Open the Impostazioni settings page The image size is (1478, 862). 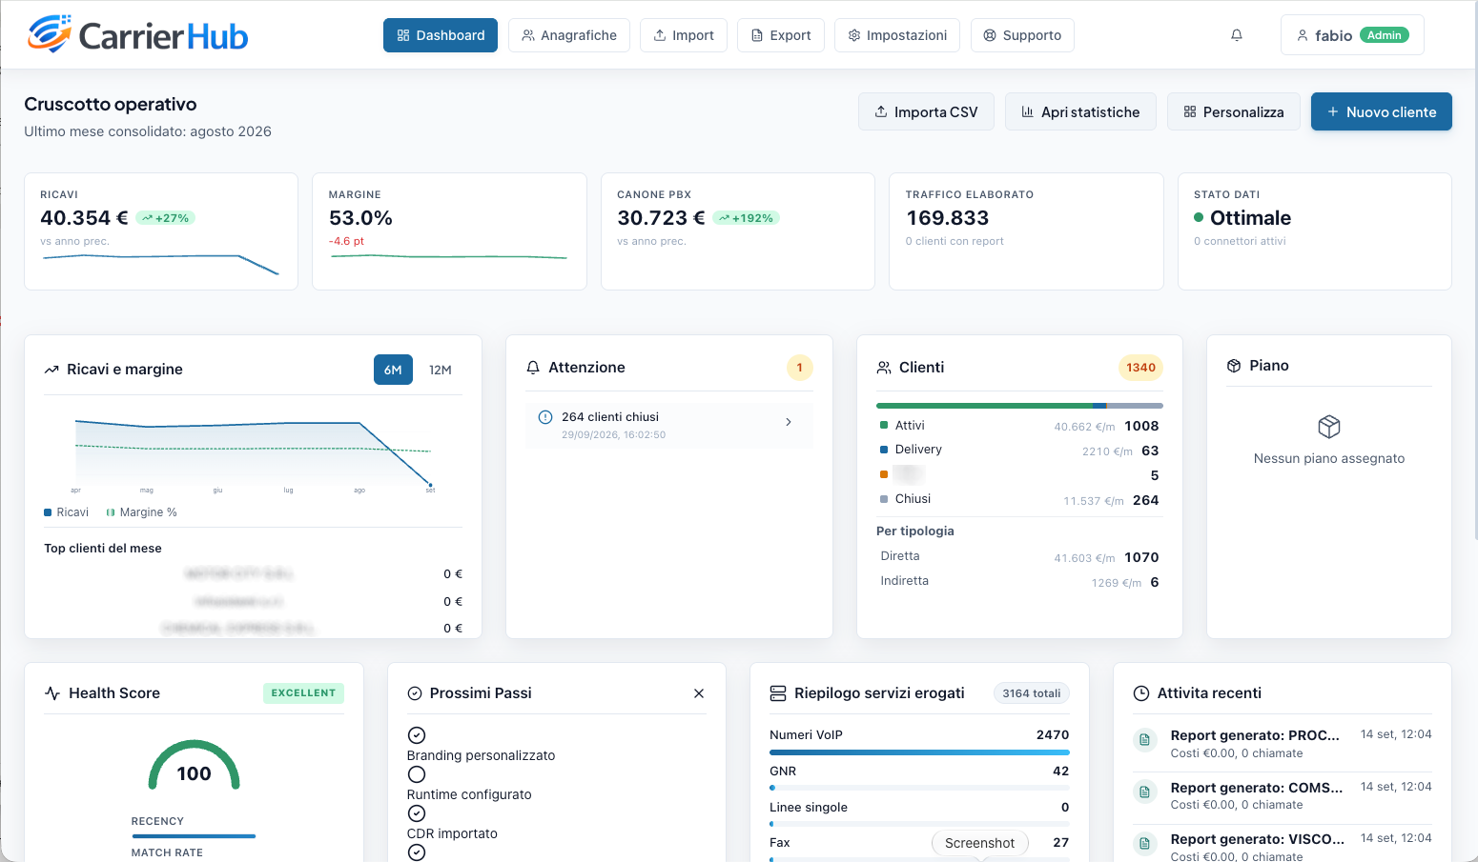click(897, 35)
